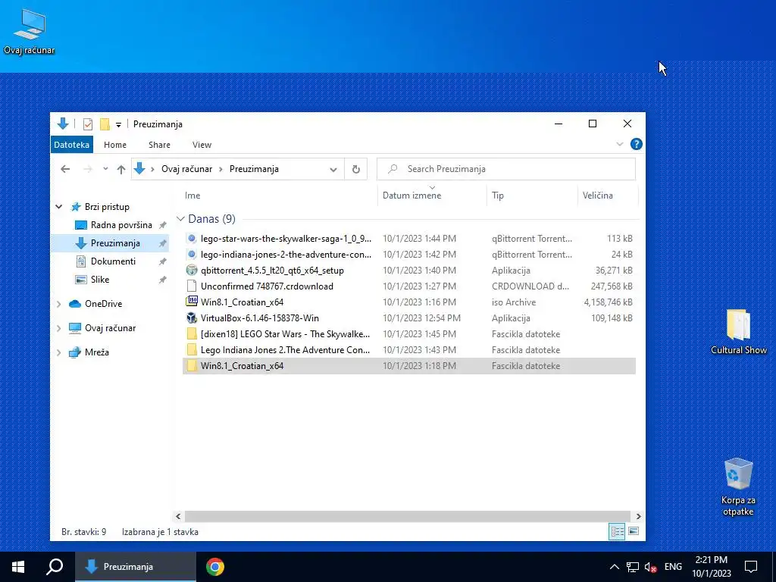Click Preuzimanja in the address breadcrumb
The image size is (776, 582).
click(x=254, y=169)
